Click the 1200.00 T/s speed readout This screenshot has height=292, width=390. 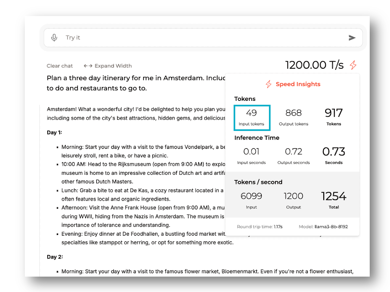(x=314, y=65)
